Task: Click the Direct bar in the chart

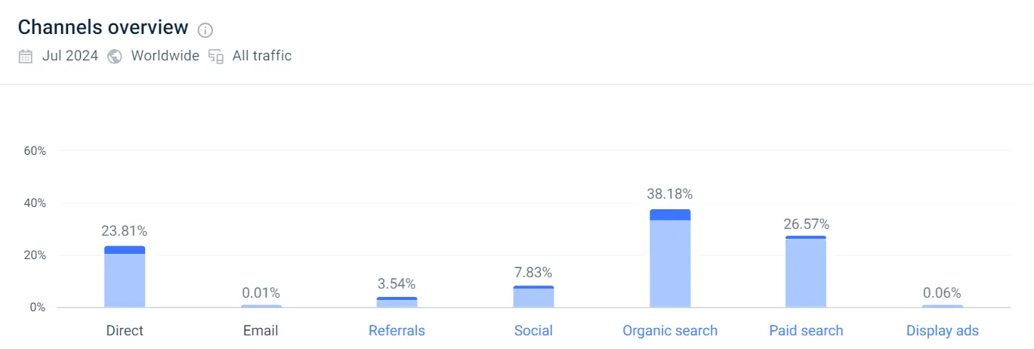Action: point(125,277)
